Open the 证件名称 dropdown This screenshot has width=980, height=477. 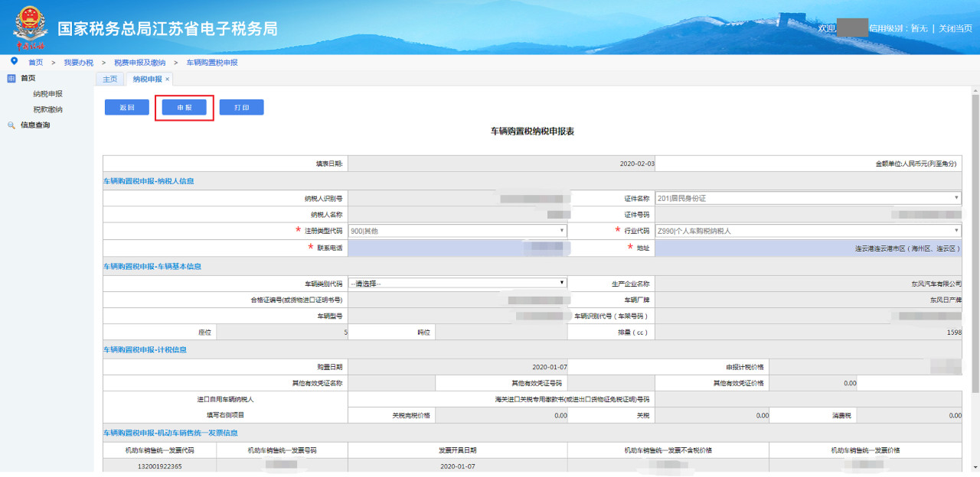point(808,199)
